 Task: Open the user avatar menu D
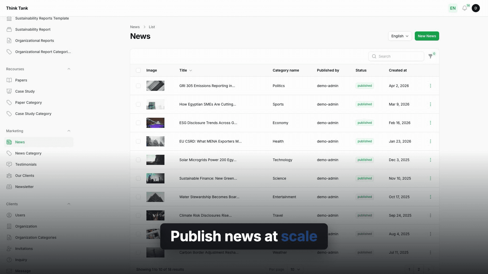point(476,8)
